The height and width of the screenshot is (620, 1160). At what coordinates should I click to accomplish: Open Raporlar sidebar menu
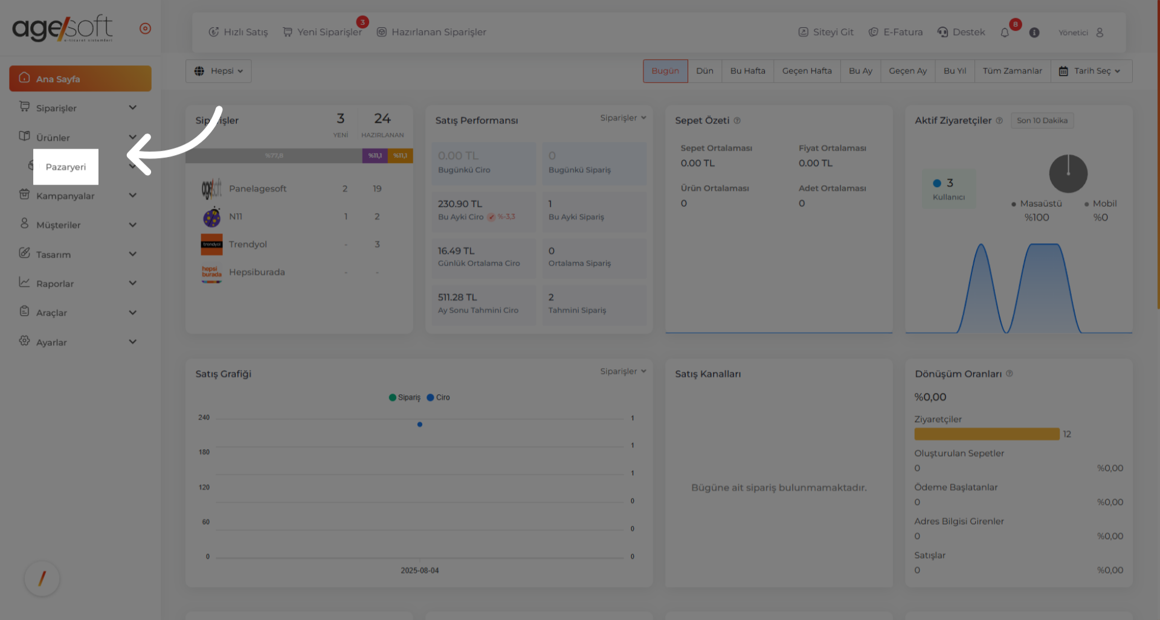tap(80, 283)
